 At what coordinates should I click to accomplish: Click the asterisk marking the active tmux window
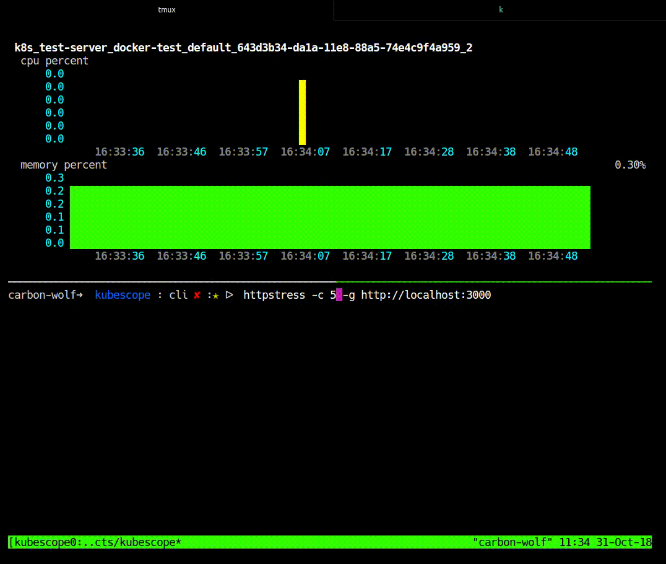177,542
